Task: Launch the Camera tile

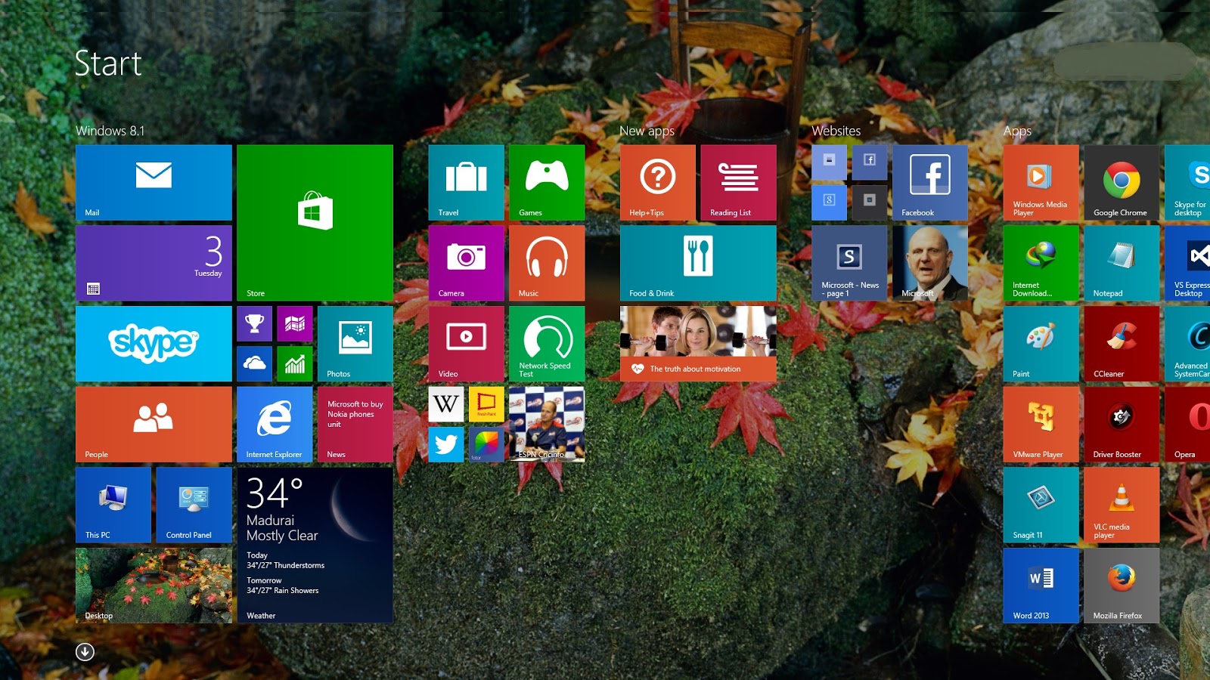Action: tap(467, 263)
